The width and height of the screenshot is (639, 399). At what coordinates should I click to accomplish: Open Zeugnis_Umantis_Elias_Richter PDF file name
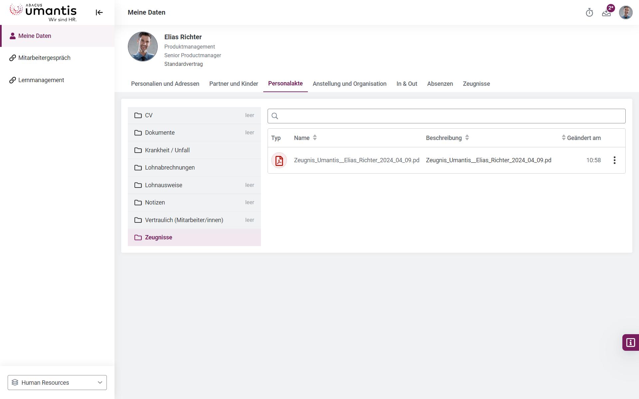(x=356, y=160)
